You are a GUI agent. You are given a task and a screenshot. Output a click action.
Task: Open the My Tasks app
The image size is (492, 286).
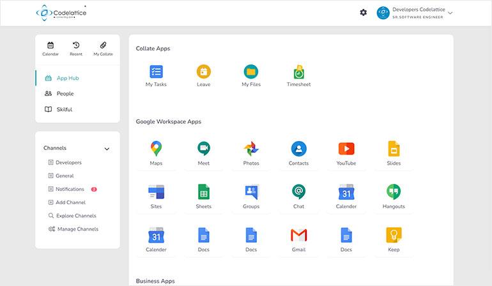pyautogui.click(x=156, y=75)
